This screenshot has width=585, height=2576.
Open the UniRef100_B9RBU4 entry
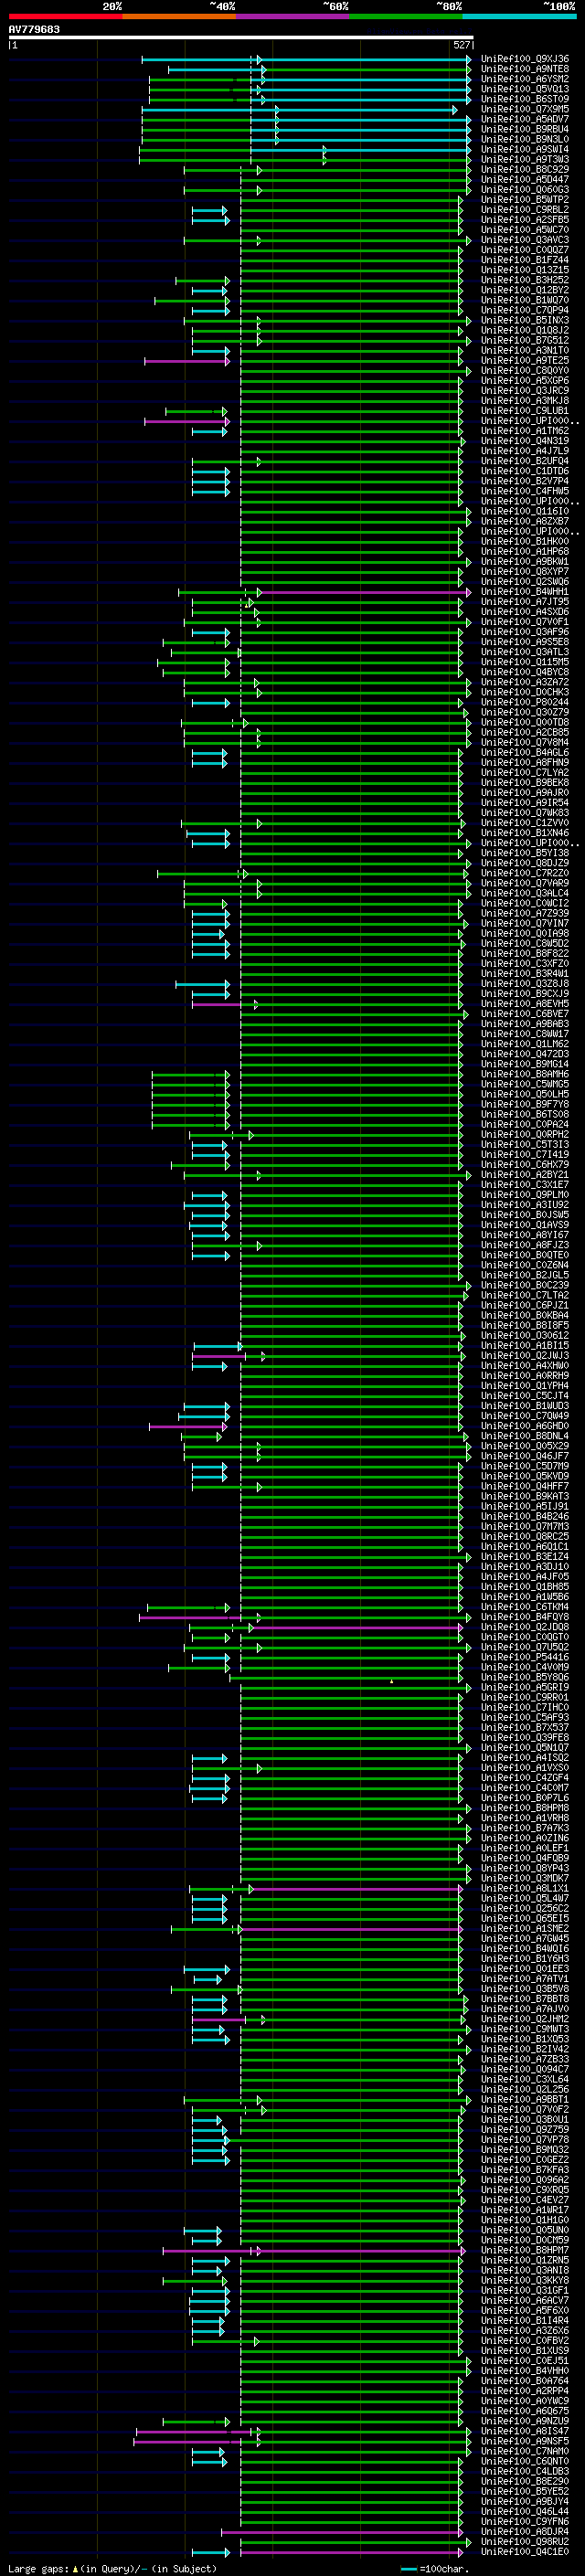coord(525,129)
